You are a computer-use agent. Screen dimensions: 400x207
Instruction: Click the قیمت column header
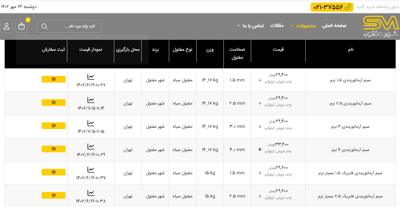(278, 49)
